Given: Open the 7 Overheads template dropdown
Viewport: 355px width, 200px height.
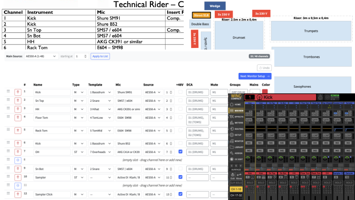Looking at the screenshot, I should [x=100, y=152].
